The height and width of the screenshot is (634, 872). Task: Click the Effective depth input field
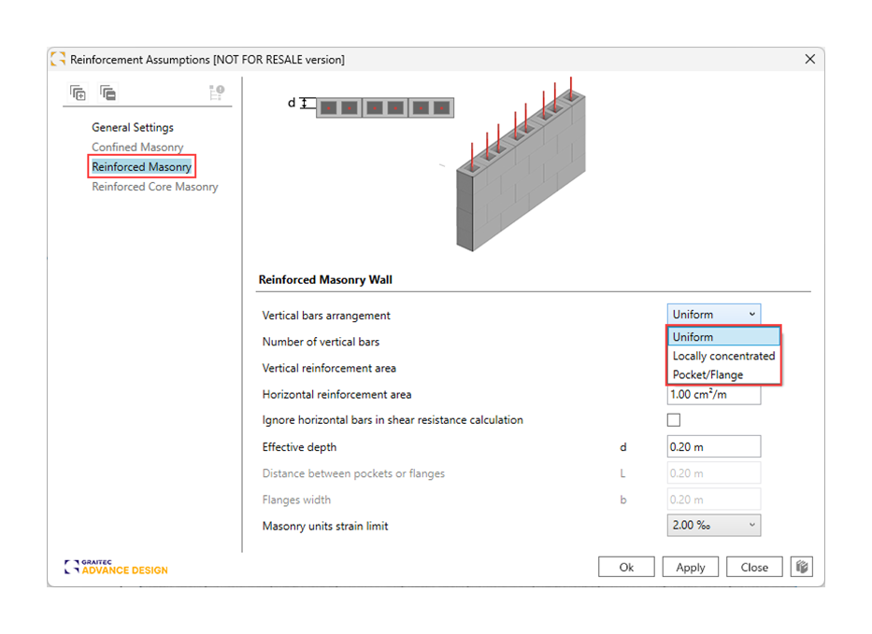713,446
